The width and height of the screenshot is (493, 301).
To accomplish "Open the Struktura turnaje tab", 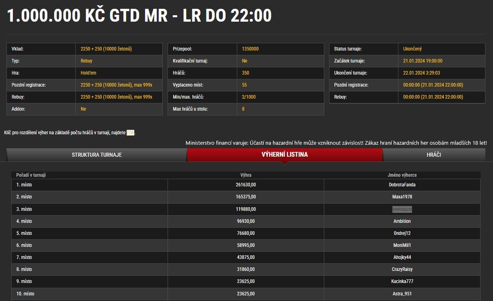I will pos(97,155).
